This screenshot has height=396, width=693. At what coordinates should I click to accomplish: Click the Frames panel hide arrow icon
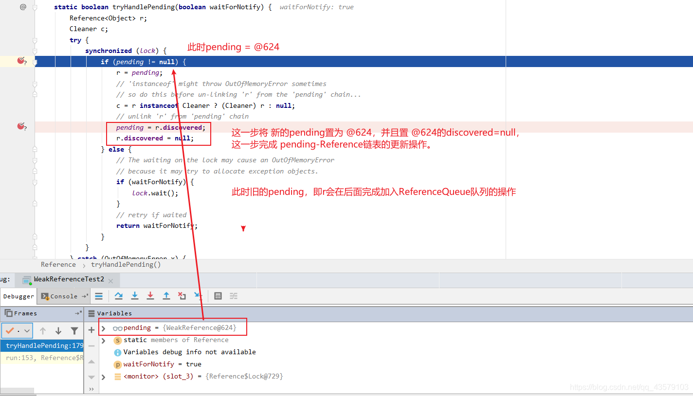pyautogui.click(x=78, y=313)
